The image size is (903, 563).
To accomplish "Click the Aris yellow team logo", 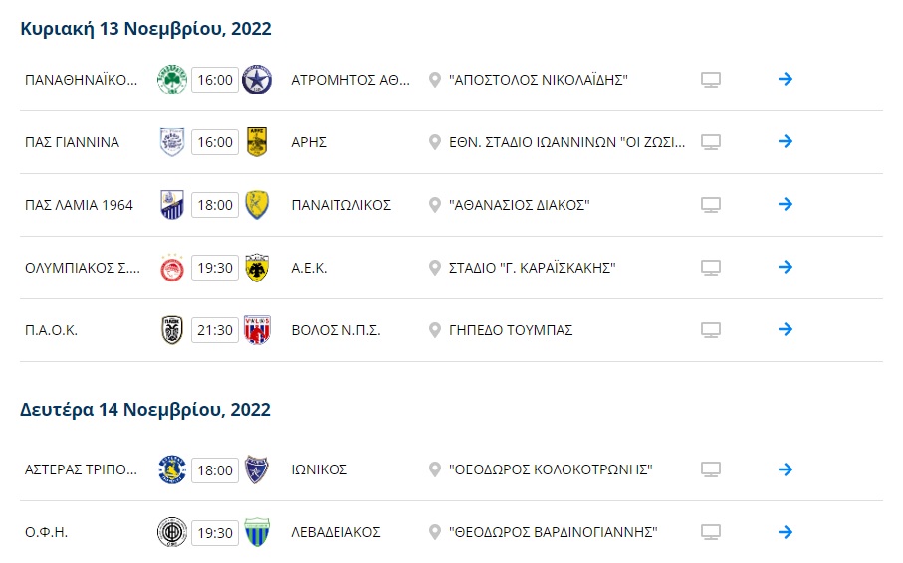I will (x=257, y=142).
